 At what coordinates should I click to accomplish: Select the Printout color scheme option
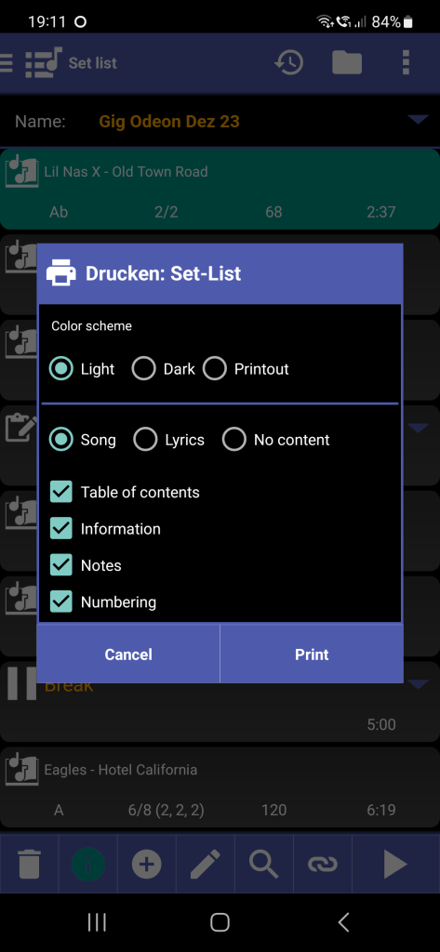[x=246, y=368]
